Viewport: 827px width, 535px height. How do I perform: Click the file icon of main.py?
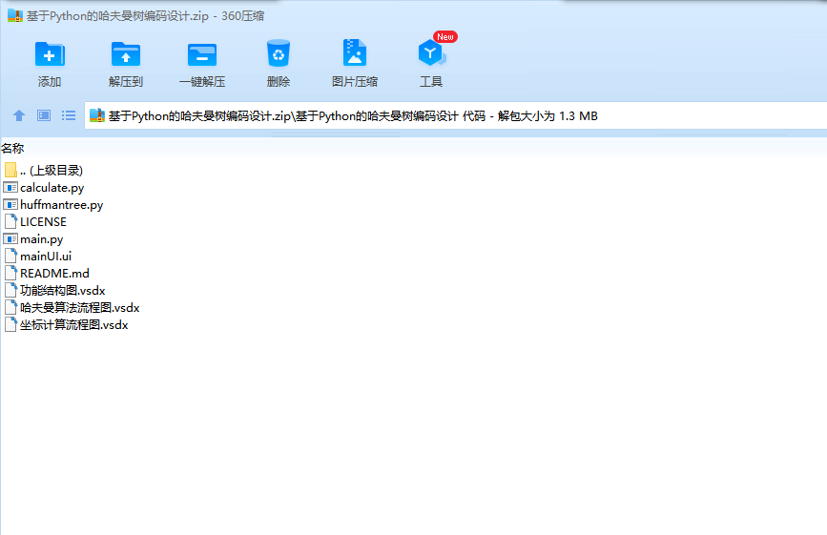[10, 238]
